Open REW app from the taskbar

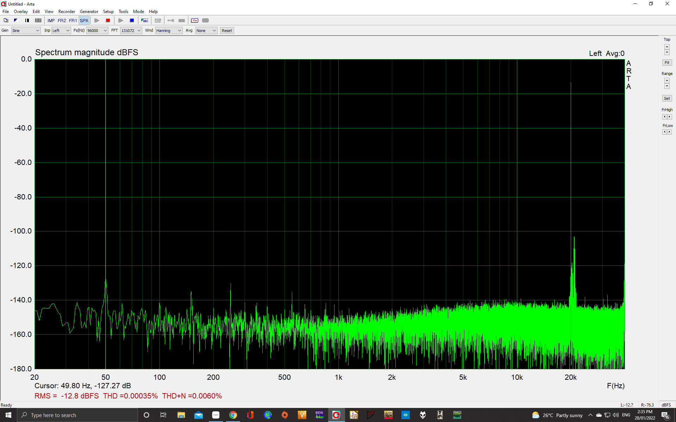coord(319,415)
